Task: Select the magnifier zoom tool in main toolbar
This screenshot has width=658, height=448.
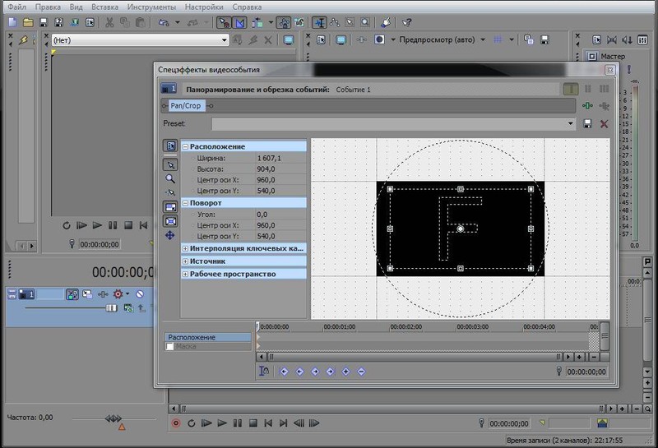Action: 365,23
